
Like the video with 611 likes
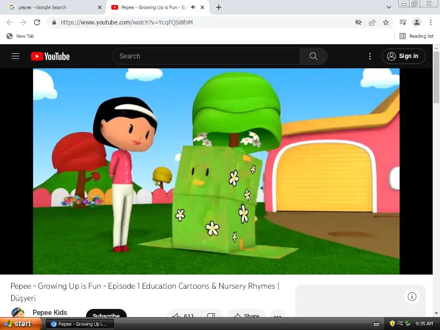pyautogui.click(x=184, y=314)
